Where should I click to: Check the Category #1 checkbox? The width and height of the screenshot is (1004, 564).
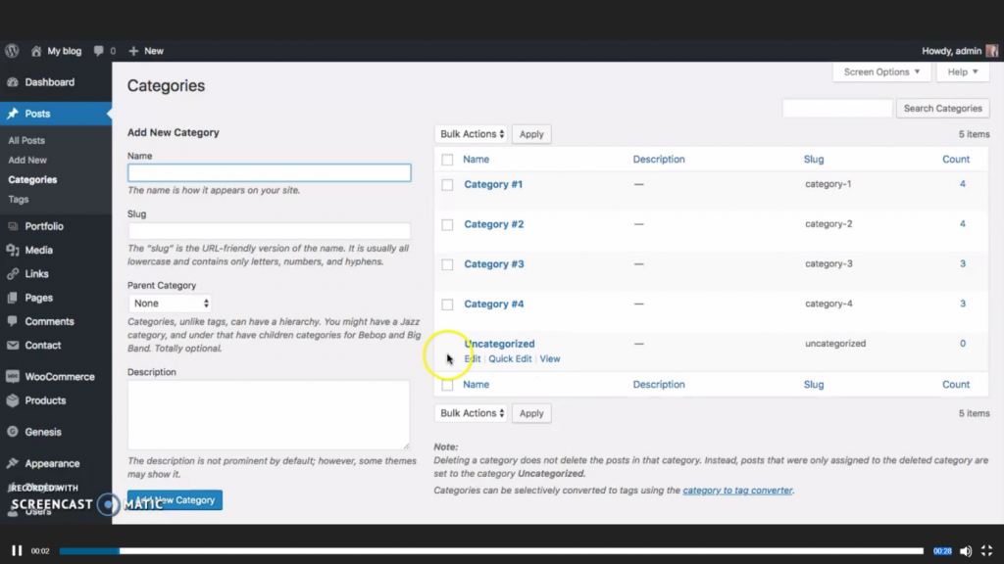[x=447, y=185]
